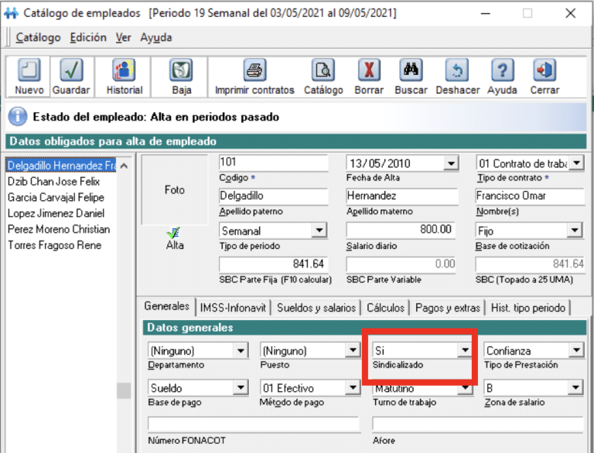Viewport: 594px width, 453px height.
Task: Expand the Tipo de Prestación dropdown
Action: point(576,350)
